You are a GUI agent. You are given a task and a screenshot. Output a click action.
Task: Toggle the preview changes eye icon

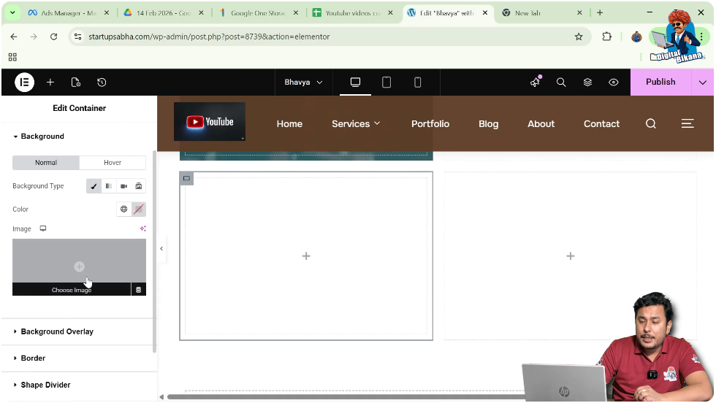(613, 82)
